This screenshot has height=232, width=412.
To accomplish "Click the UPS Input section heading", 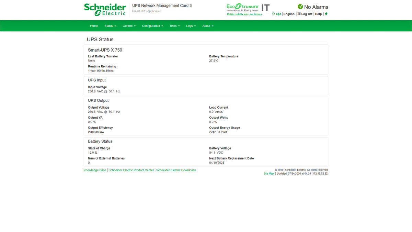I will pos(97,80).
